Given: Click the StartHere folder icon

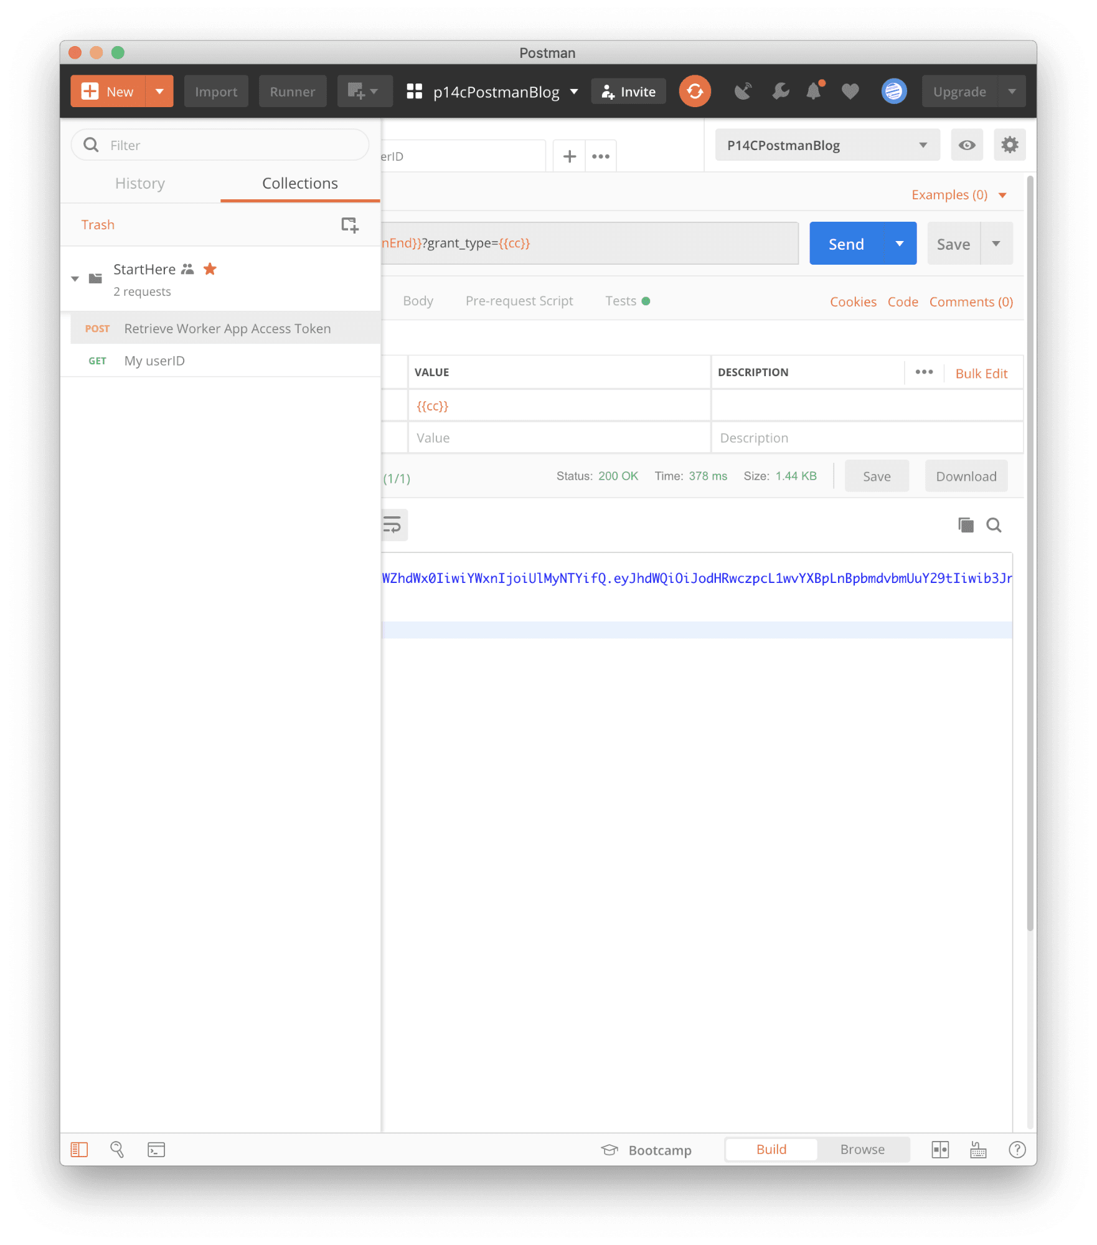Looking at the screenshot, I should pyautogui.click(x=95, y=278).
